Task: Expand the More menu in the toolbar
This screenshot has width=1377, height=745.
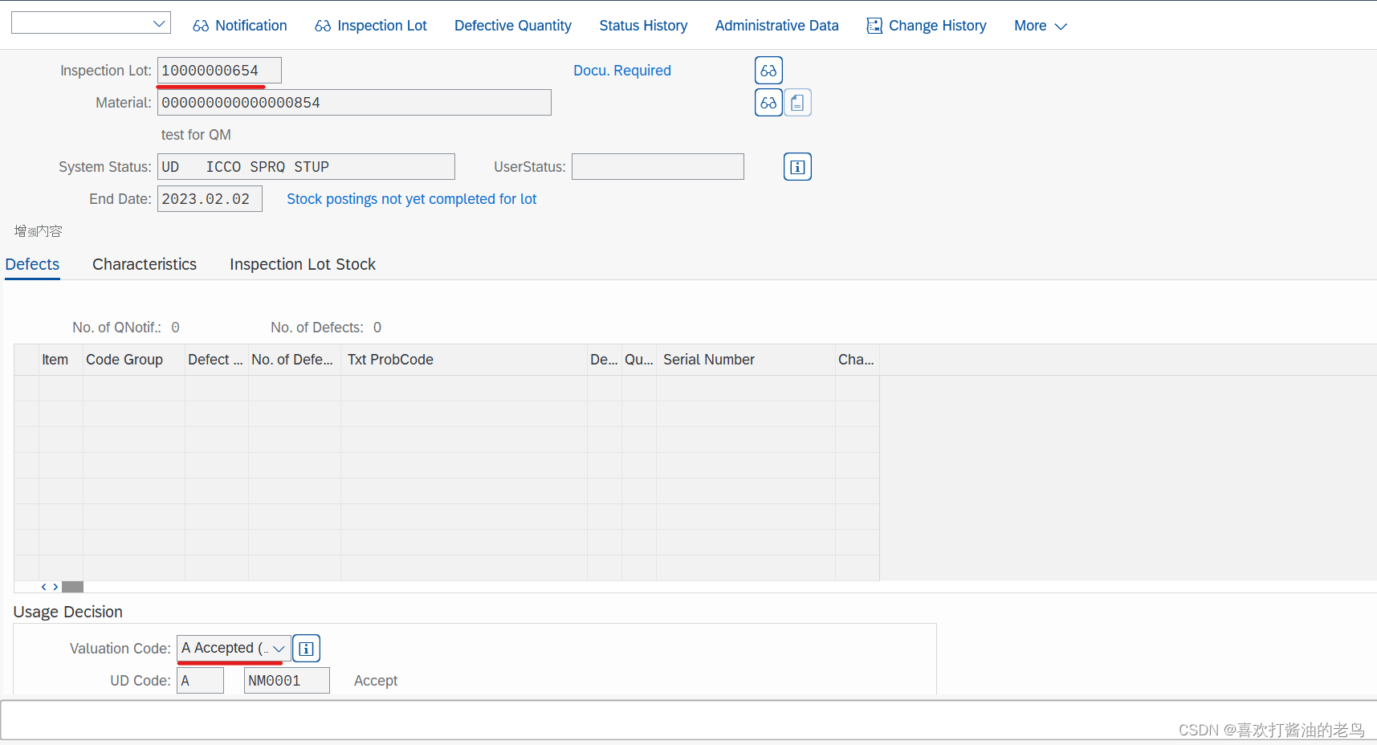Action: 1039,25
